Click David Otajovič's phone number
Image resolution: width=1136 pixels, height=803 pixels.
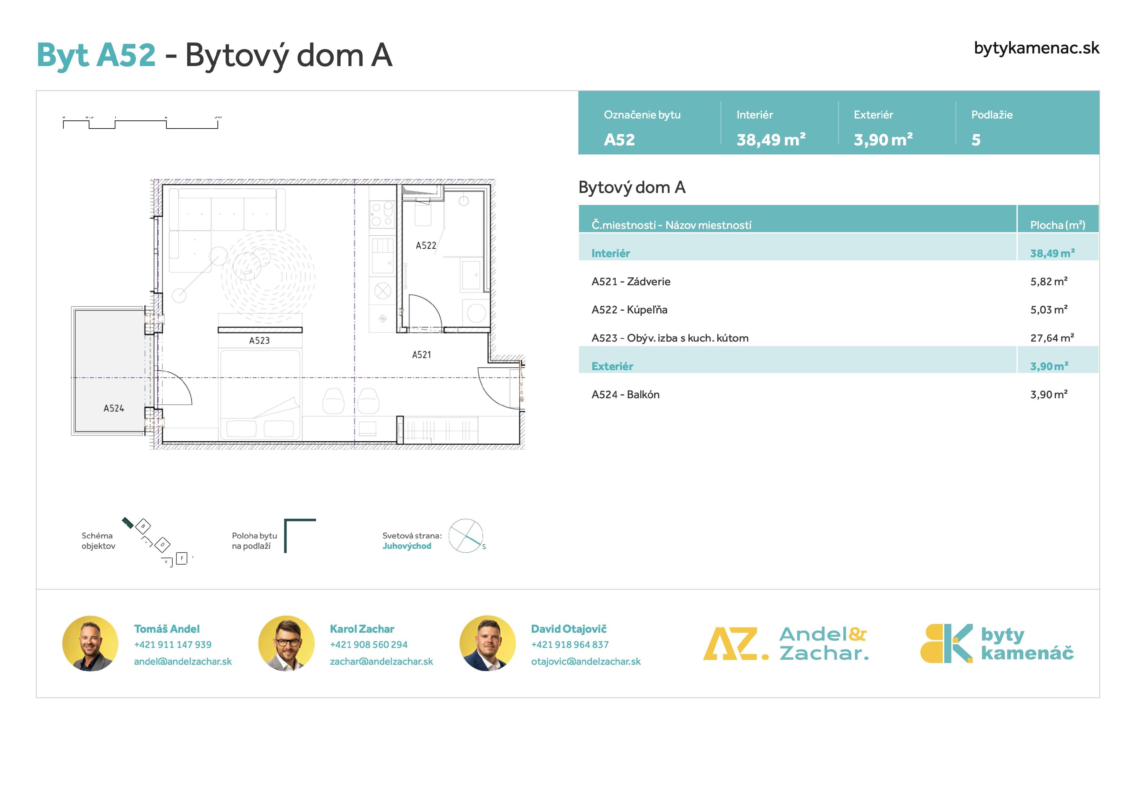pyautogui.click(x=570, y=645)
